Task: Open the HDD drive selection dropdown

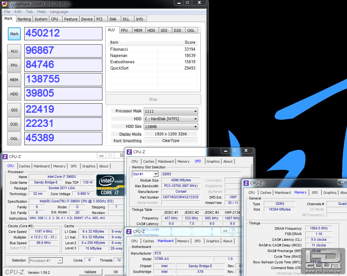Action: 171,119
